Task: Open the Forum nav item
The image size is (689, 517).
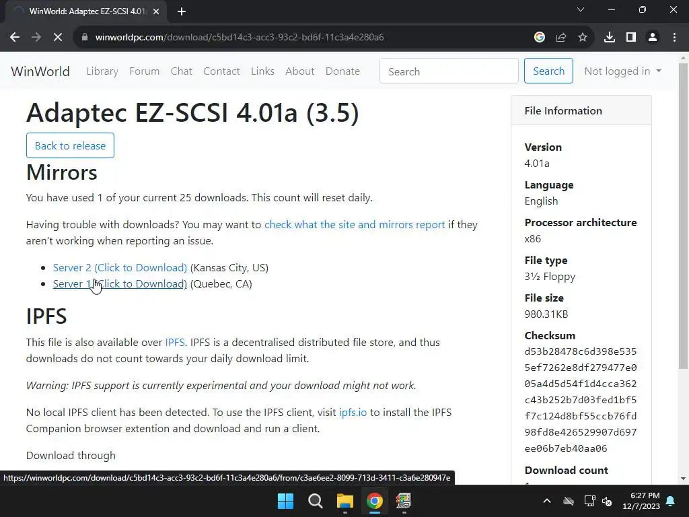Action: coord(144,71)
